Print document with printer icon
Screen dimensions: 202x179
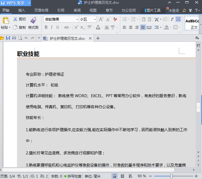(14, 38)
